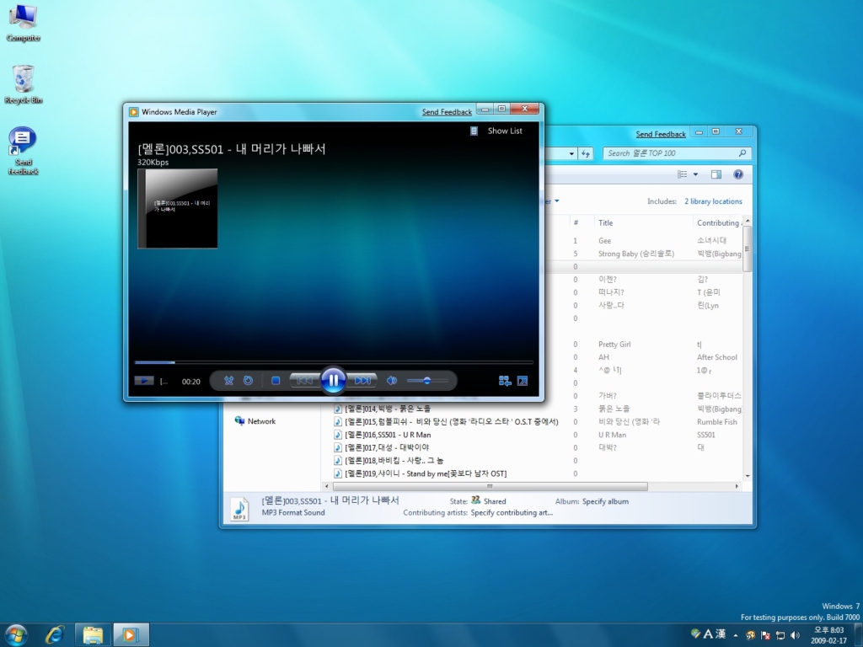Click the horizontal scrollbar in Explorer file list
863x647 pixels.
click(490, 486)
